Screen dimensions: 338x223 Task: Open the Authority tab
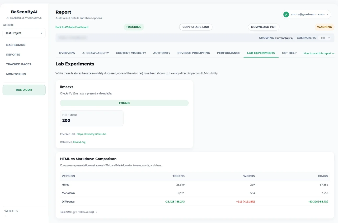click(x=162, y=53)
